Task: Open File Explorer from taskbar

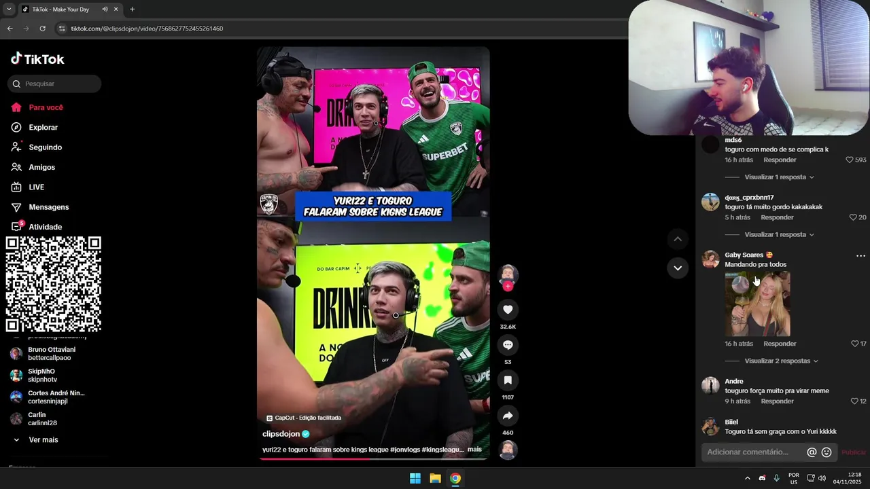Action: point(435,478)
